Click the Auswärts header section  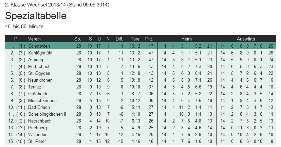pos(246,39)
